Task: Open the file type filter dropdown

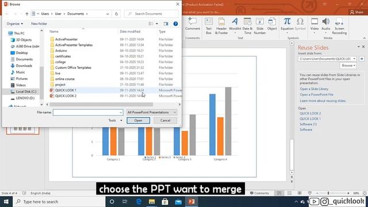Action: pyautogui.click(x=152, y=113)
